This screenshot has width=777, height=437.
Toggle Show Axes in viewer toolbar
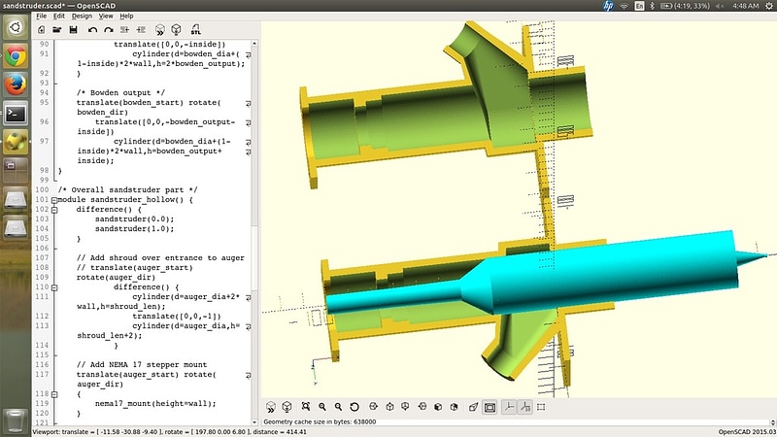click(508, 407)
